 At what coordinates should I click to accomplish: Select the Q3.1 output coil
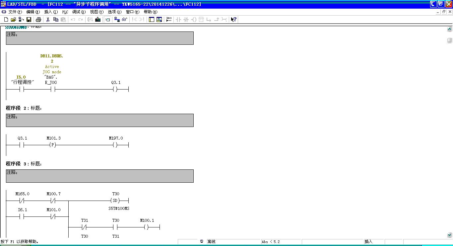115,89
